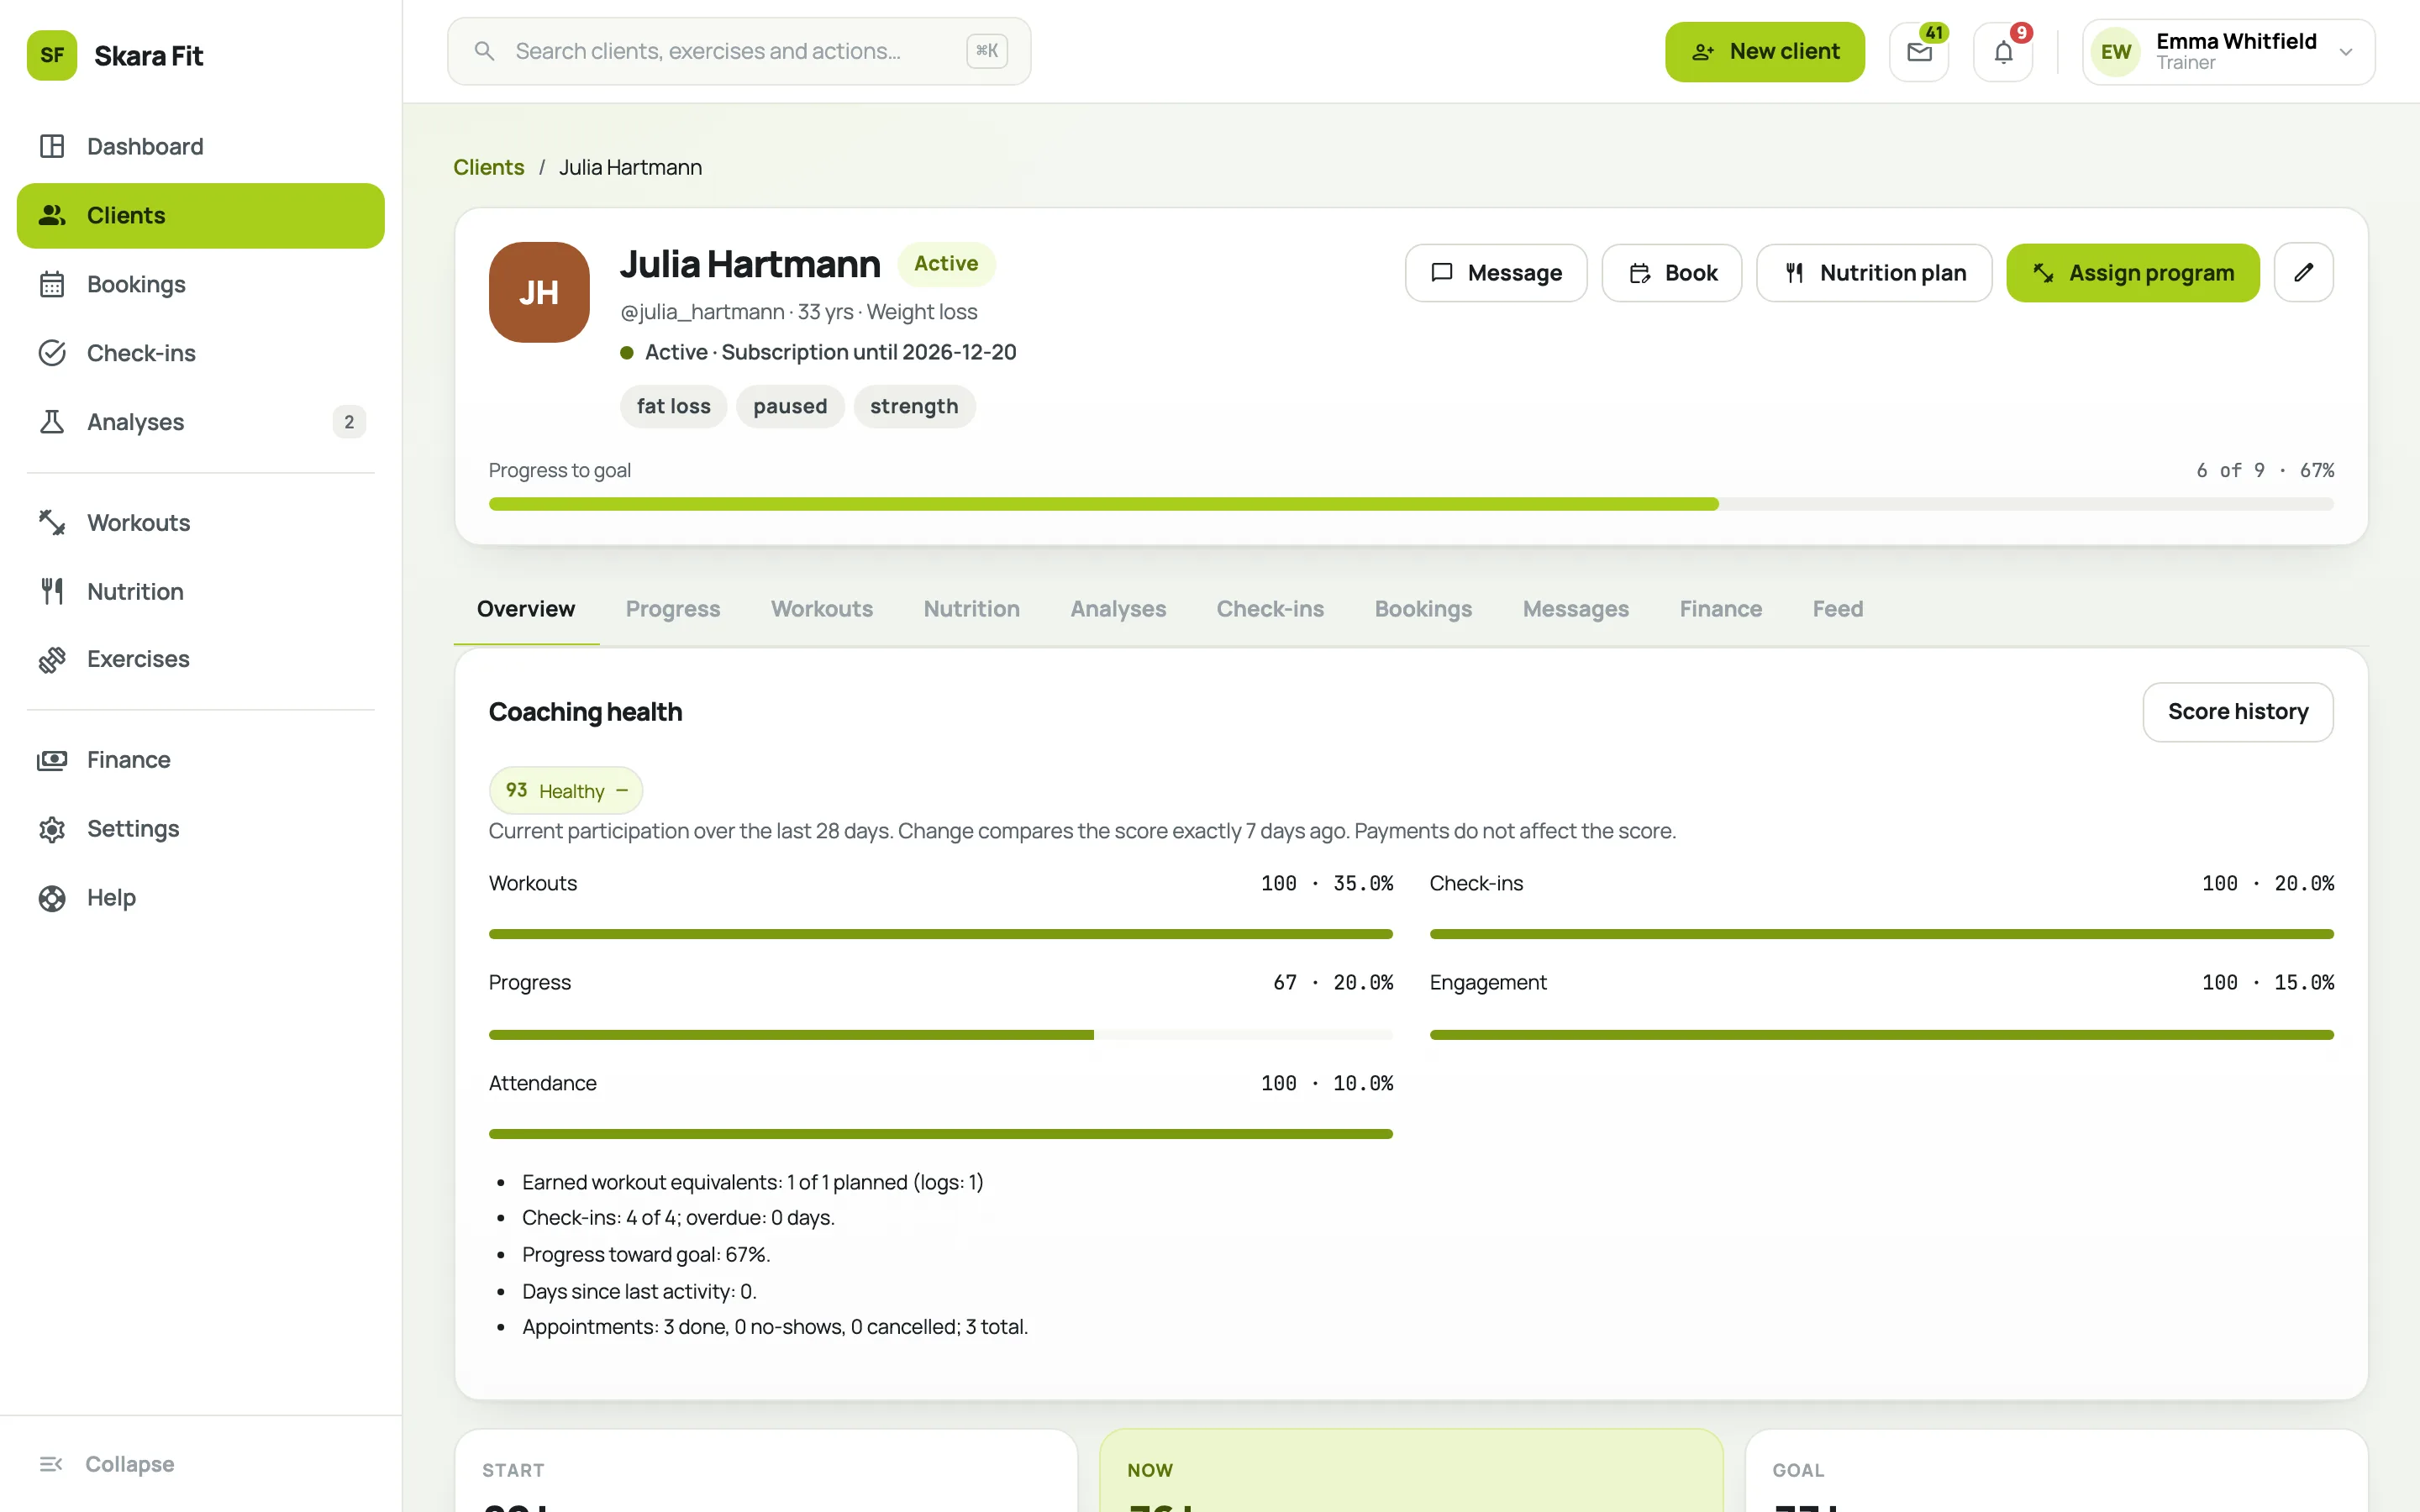
Task: Open the messages envelope icon
Action: 1918,52
